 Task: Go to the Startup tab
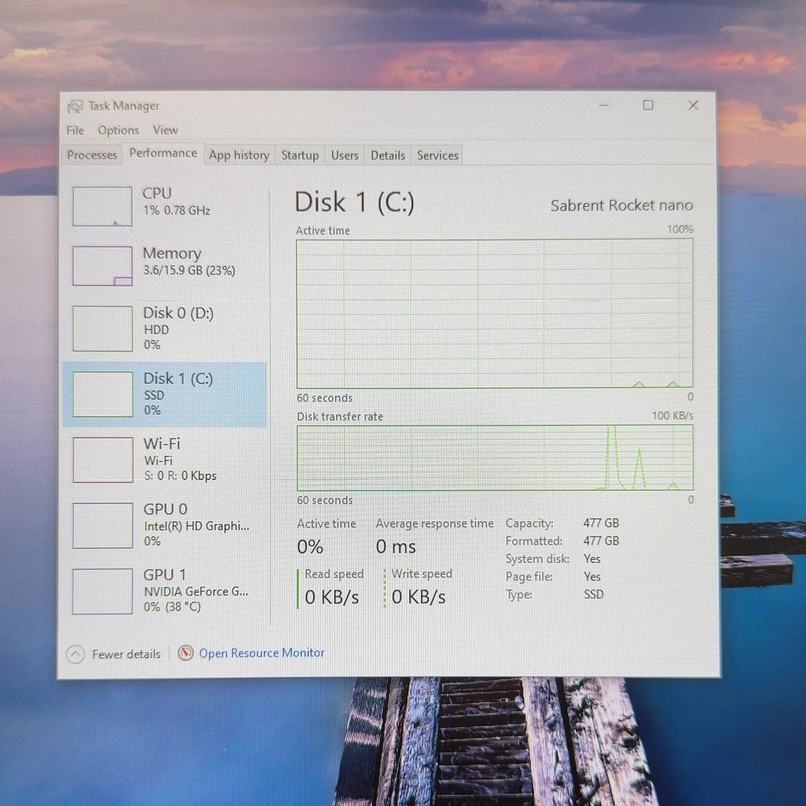pyautogui.click(x=300, y=155)
